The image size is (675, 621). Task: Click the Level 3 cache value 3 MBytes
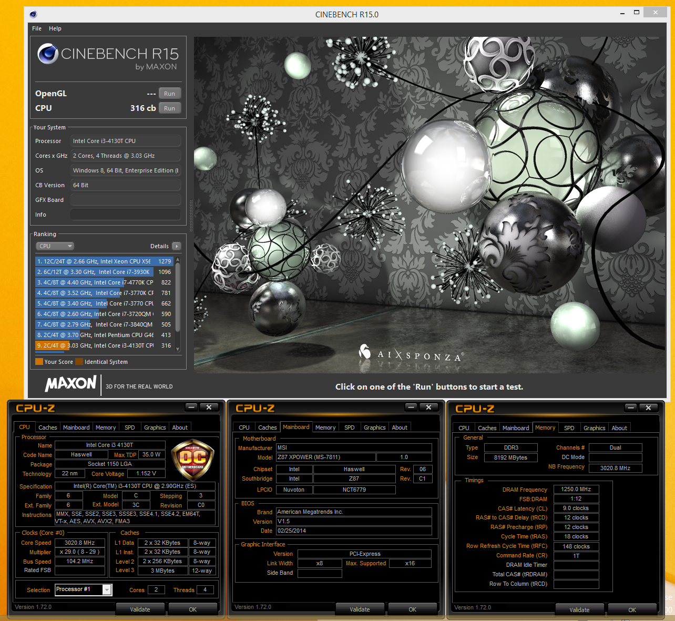163,571
